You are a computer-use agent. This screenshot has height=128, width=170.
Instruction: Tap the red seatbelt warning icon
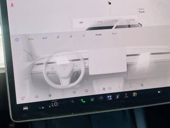coord(12,5)
